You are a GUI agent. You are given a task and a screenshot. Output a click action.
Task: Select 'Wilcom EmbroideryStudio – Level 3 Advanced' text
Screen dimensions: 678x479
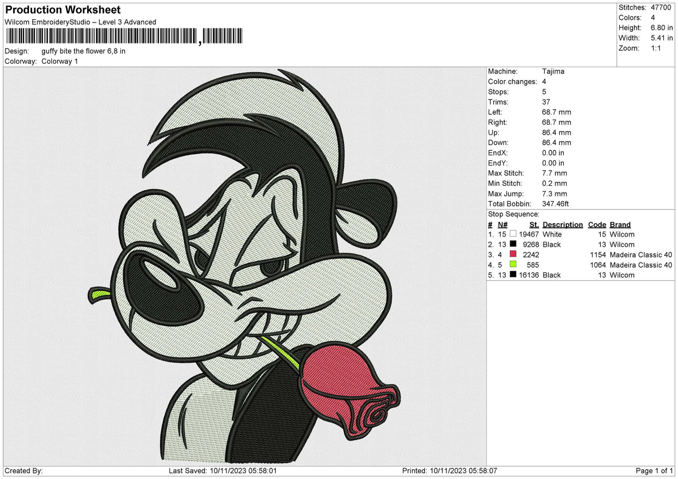click(80, 22)
